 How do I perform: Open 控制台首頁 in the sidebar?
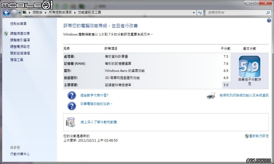click(x=18, y=23)
